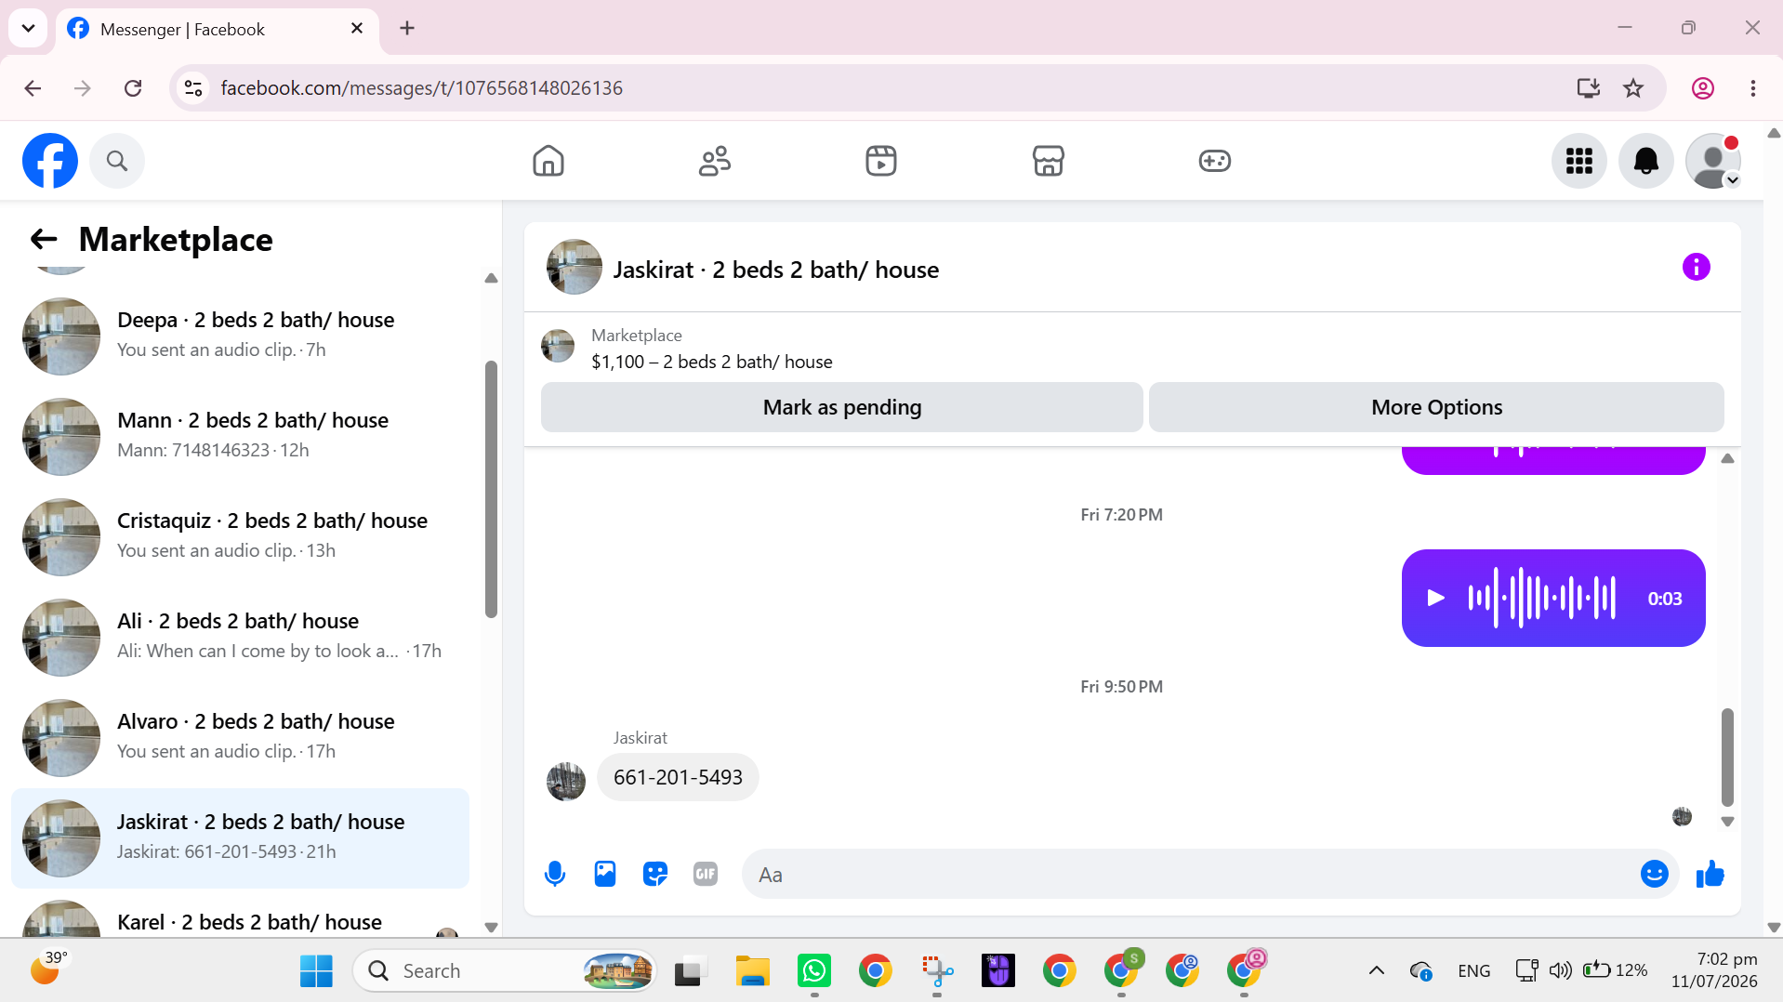Click the taskbar Search box
The width and height of the screenshot is (1783, 1002).
pos(505,971)
